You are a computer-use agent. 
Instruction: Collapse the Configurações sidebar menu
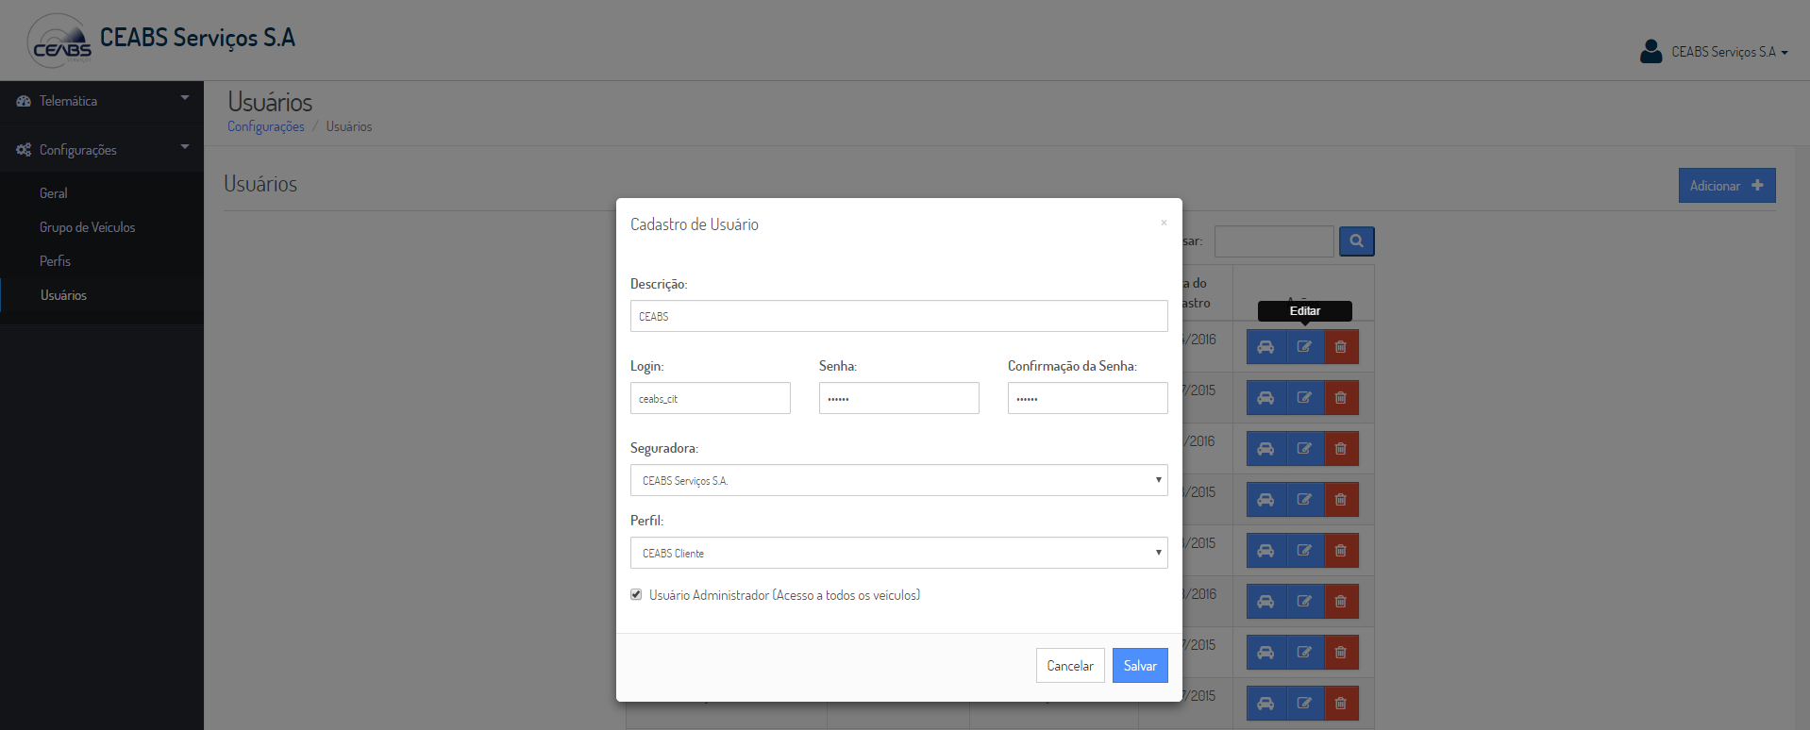coord(102,150)
